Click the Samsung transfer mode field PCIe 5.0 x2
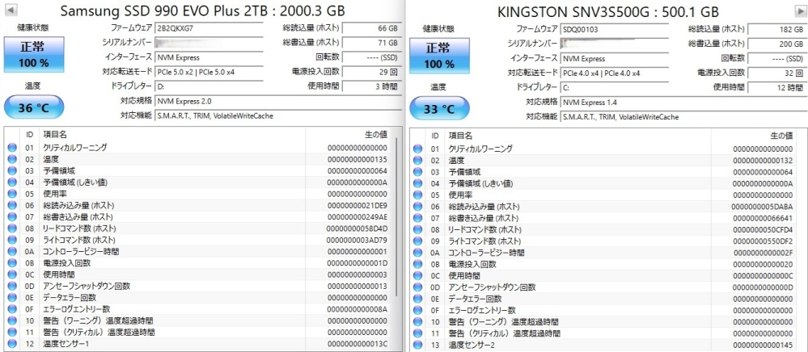The image size is (808, 352). 209,72
